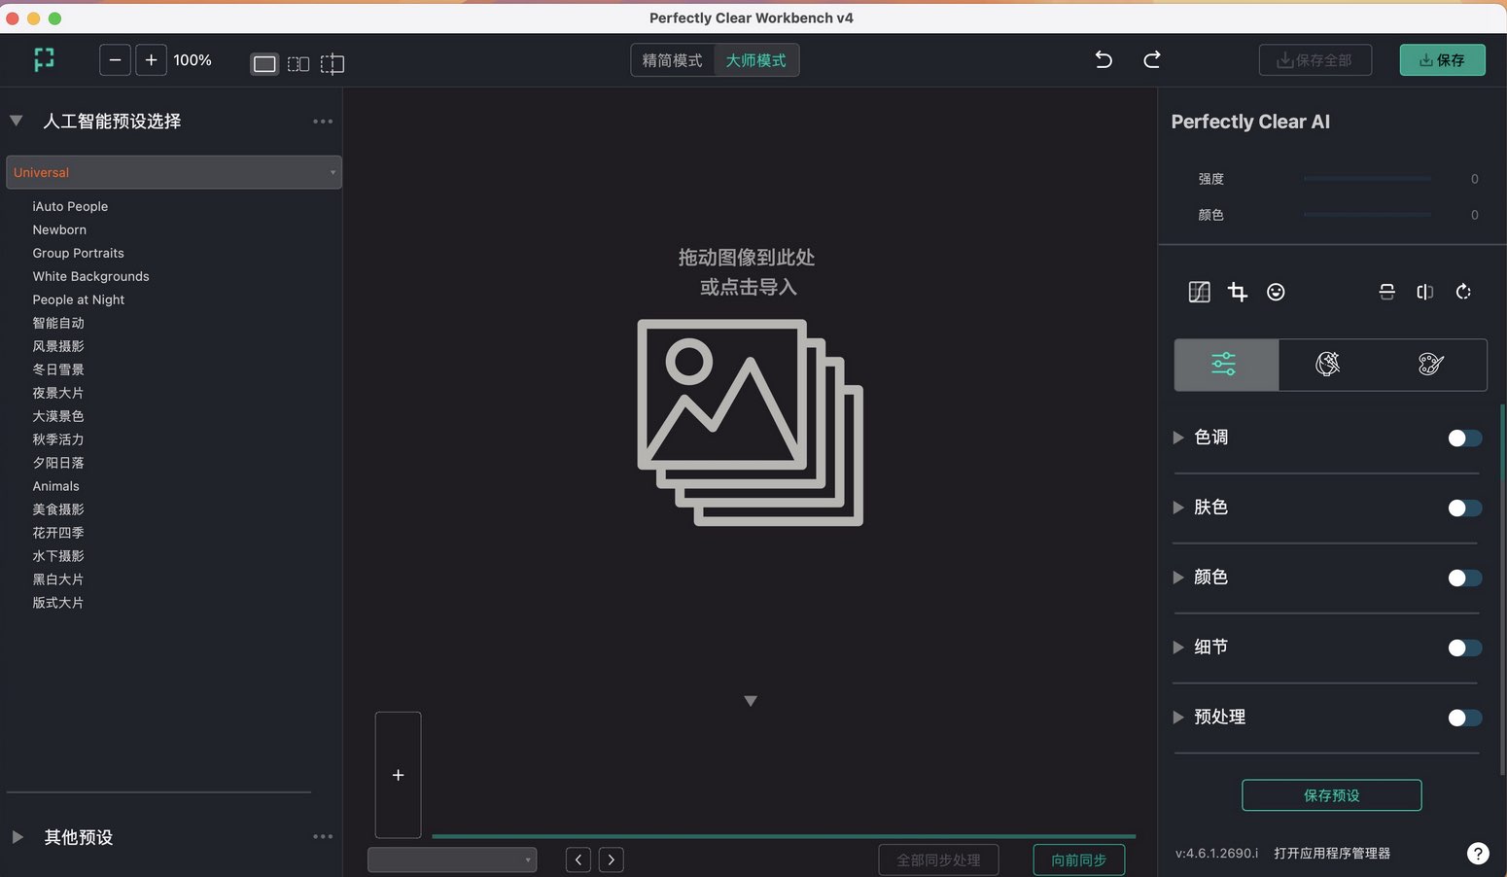Click the image import placeholder icon
This screenshot has width=1507, height=877.
pos(750,422)
